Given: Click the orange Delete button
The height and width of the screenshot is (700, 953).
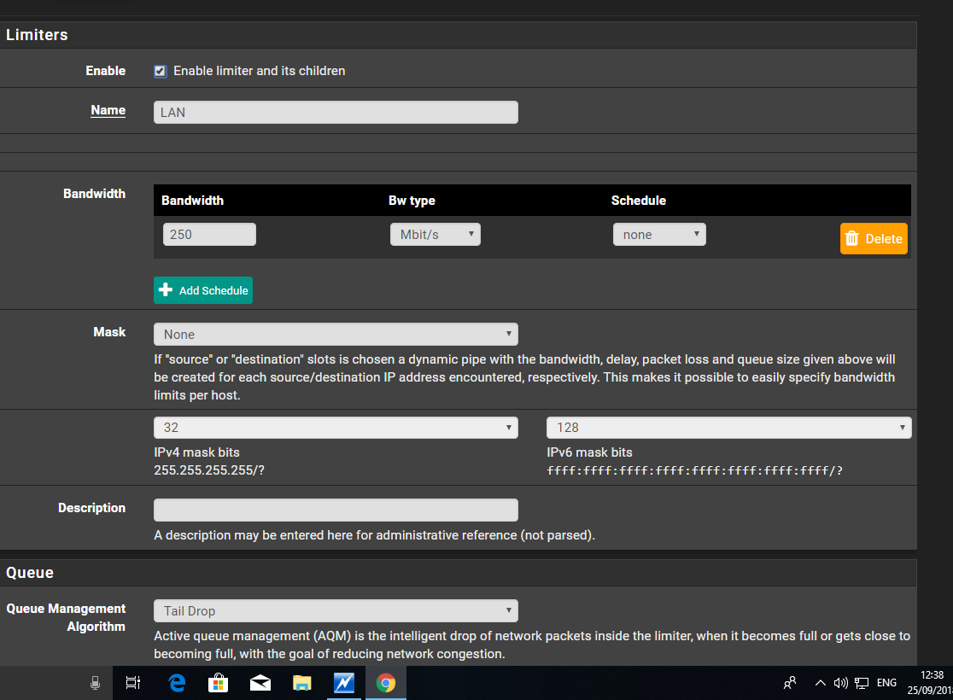Looking at the screenshot, I should [874, 239].
